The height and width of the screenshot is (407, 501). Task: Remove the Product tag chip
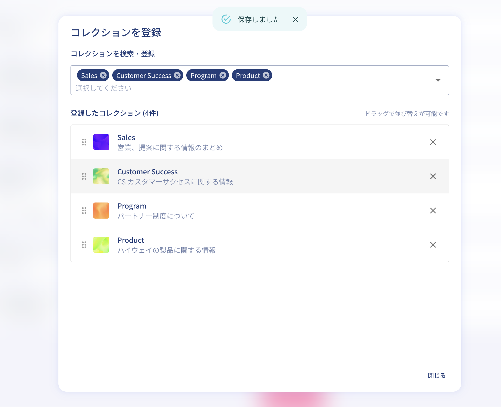[x=266, y=75]
